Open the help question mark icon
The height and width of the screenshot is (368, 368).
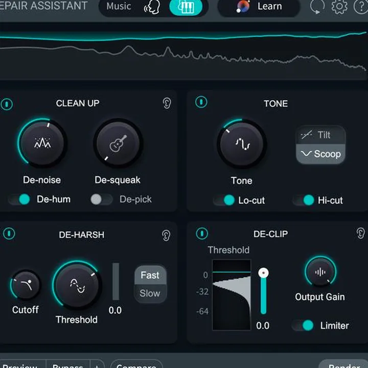[361, 6]
